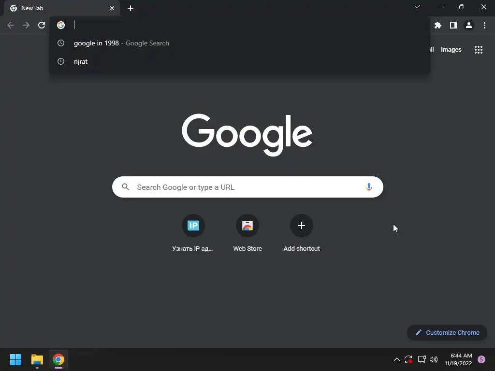Image resolution: width=495 pixels, height=371 pixels.
Task: Open the Google apps grid
Action: 479,50
